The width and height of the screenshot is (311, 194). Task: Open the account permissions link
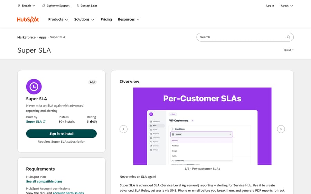(68, 193)
